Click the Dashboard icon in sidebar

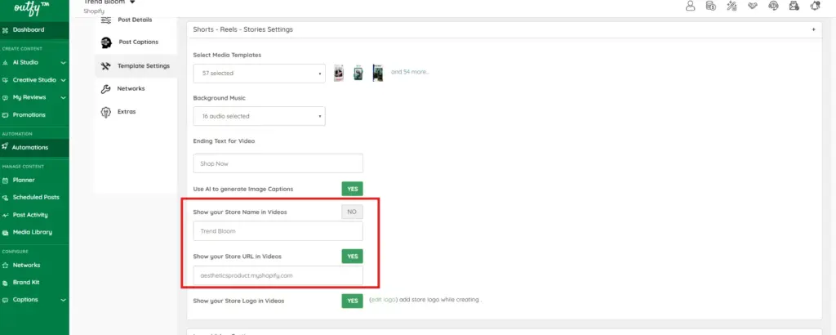click(x=6, y=30)
